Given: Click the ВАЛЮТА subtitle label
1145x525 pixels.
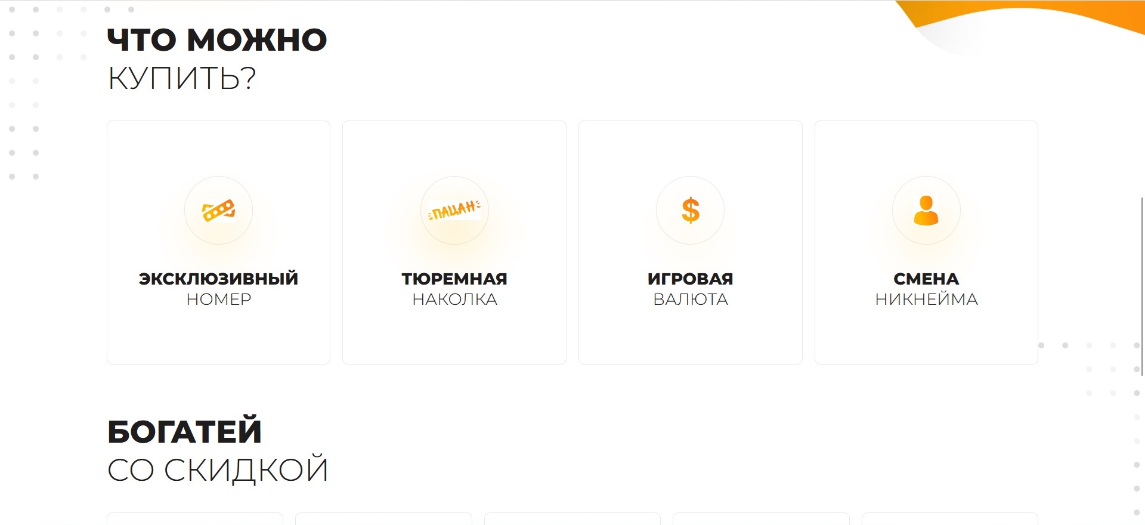Looking at the screenshot, I should pyautogui.click(x=691, y=299).
